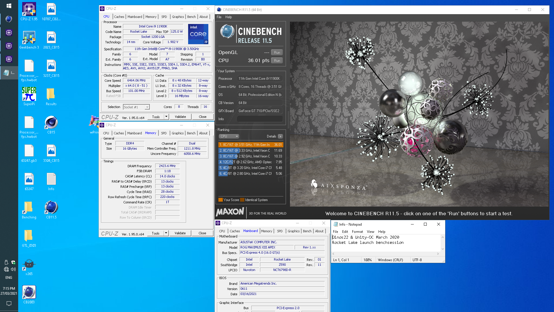Open the Info text file icon
The width and height of the screenshot is (554, 312).
tap(51, 181)
